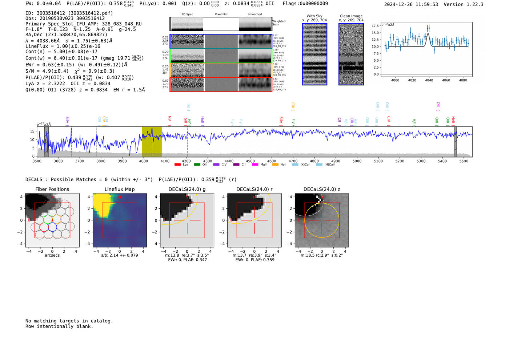Click the blue fiber circle in Fiber Positions
The image size is (509, 346).
click(x=52, y=227)
